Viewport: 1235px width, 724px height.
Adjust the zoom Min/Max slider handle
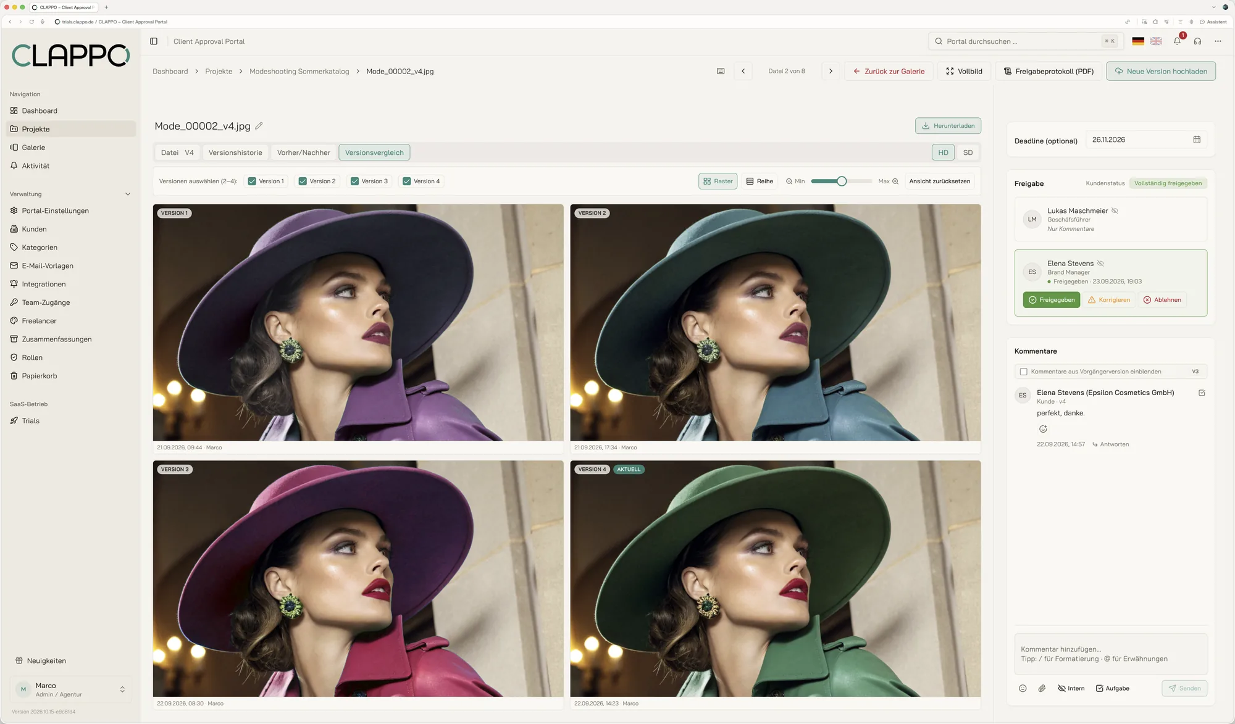(x=842, y=181)
